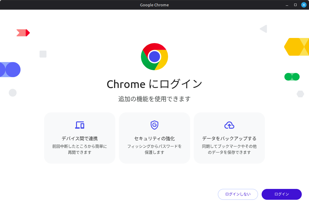Click the 追加の機能を使用できます subtitle
309x207 pixels.
[154, 99]
